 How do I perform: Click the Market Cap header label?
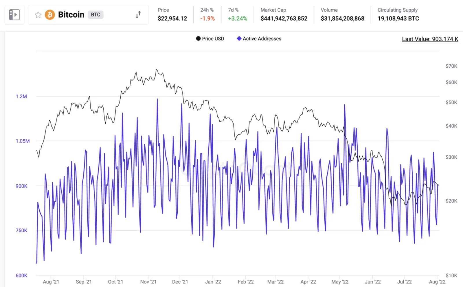point(273,10)
